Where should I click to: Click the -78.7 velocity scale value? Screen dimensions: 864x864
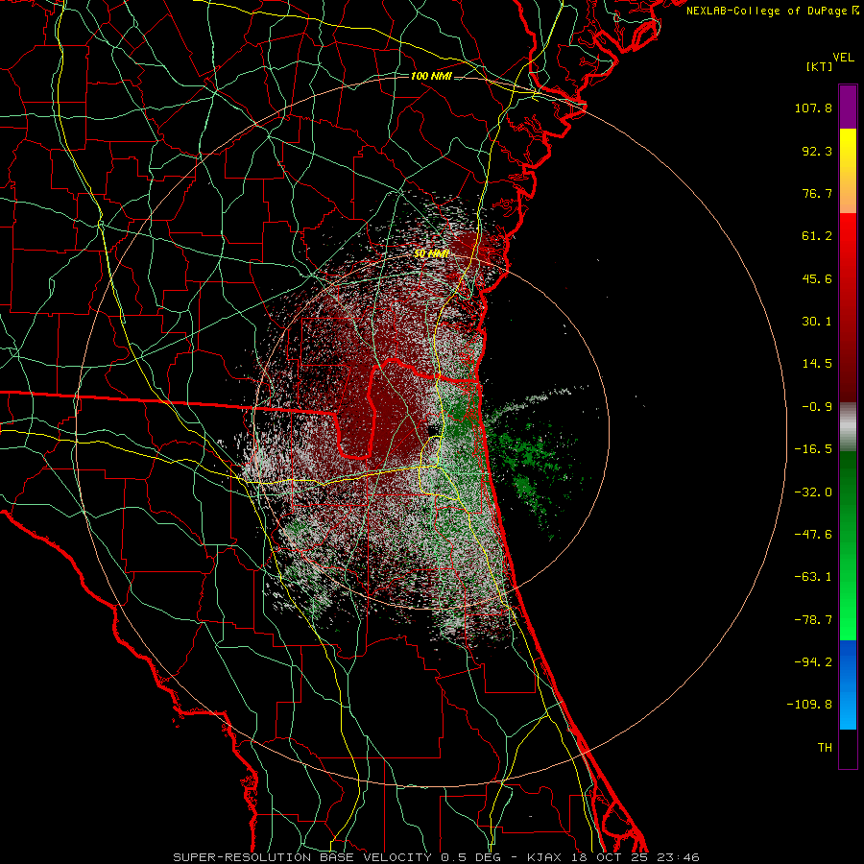813,620
